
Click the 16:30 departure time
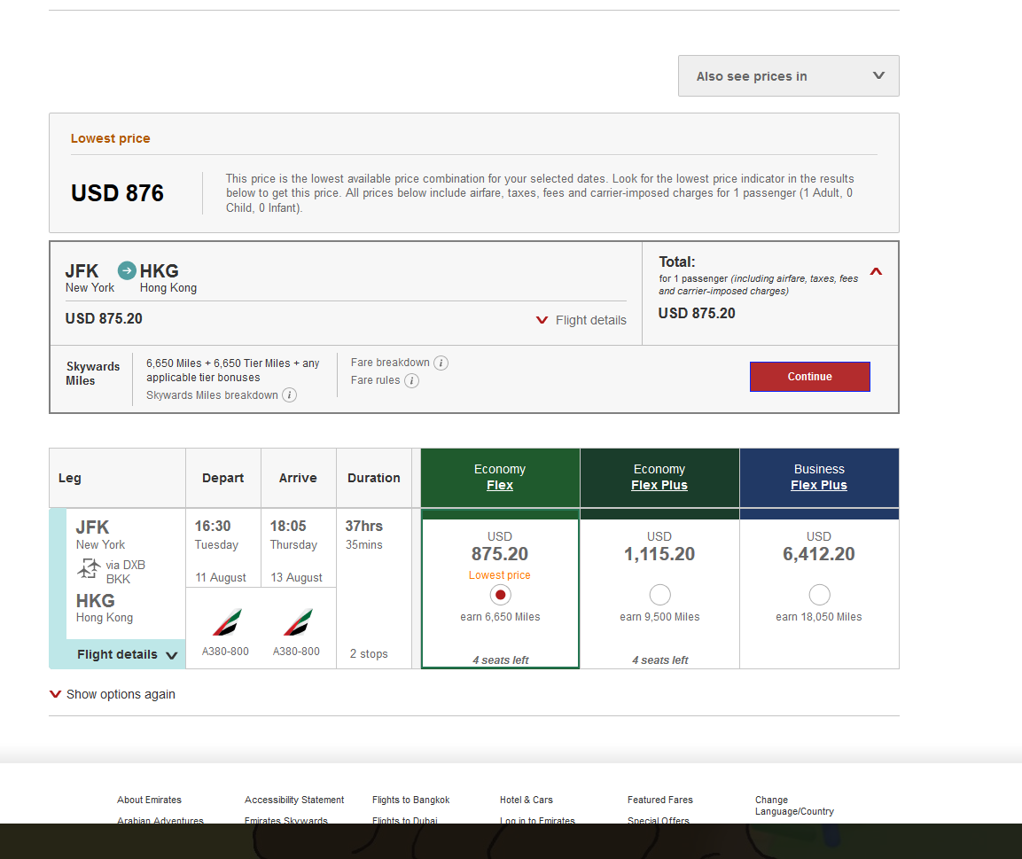pyautogui.click(x=213, y=526)
